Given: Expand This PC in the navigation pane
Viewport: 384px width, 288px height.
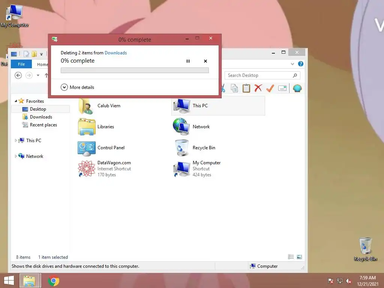Looking at the screenshot, I should pyautogui.click(x=16, y=140).
